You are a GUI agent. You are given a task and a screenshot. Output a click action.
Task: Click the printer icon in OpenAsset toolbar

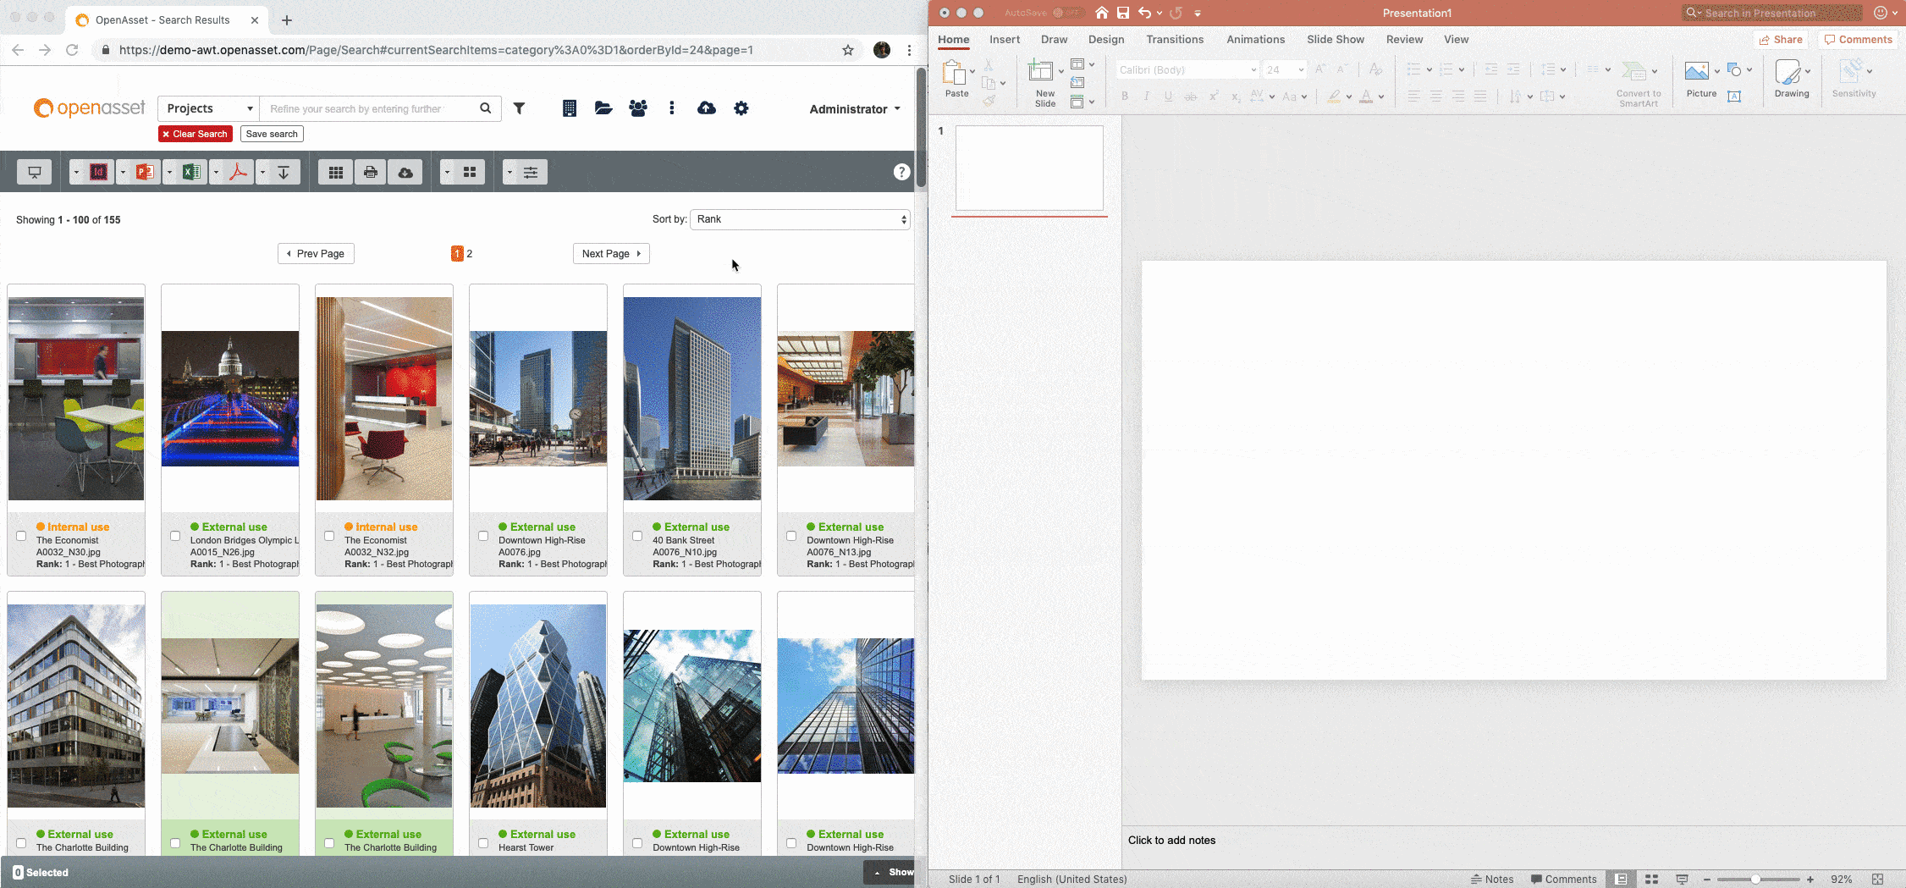click(x=371, y=172)
